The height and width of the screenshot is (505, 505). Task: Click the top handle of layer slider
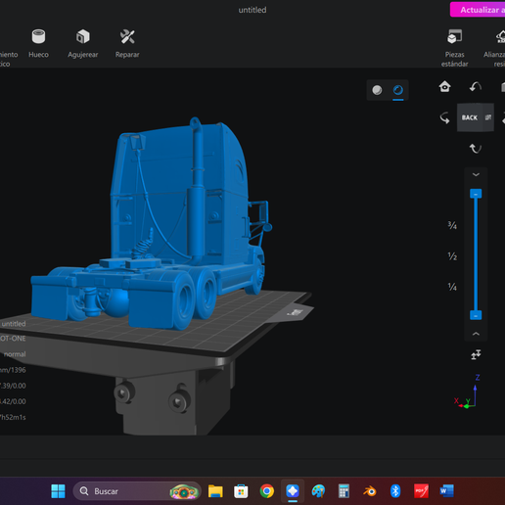[476, 194]
